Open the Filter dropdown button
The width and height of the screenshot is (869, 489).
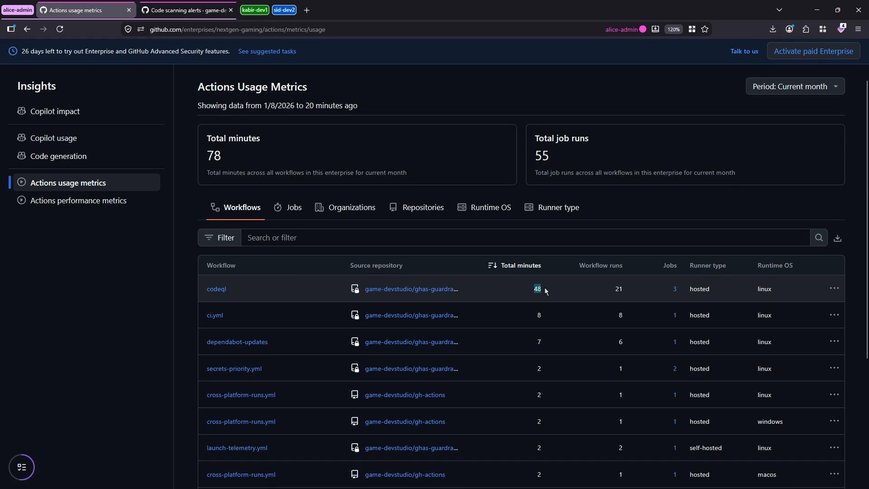point(220,238)
